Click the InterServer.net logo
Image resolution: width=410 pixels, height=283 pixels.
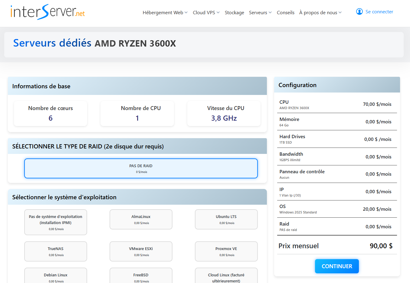tap(48, 12)
